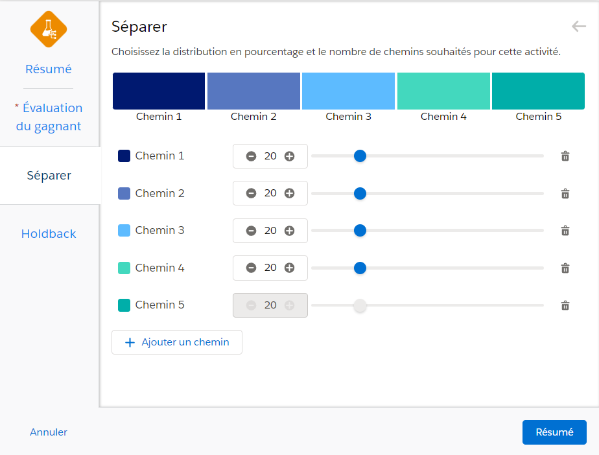Decrease Chemin 4 percentage with minus icon

point(251,268)
